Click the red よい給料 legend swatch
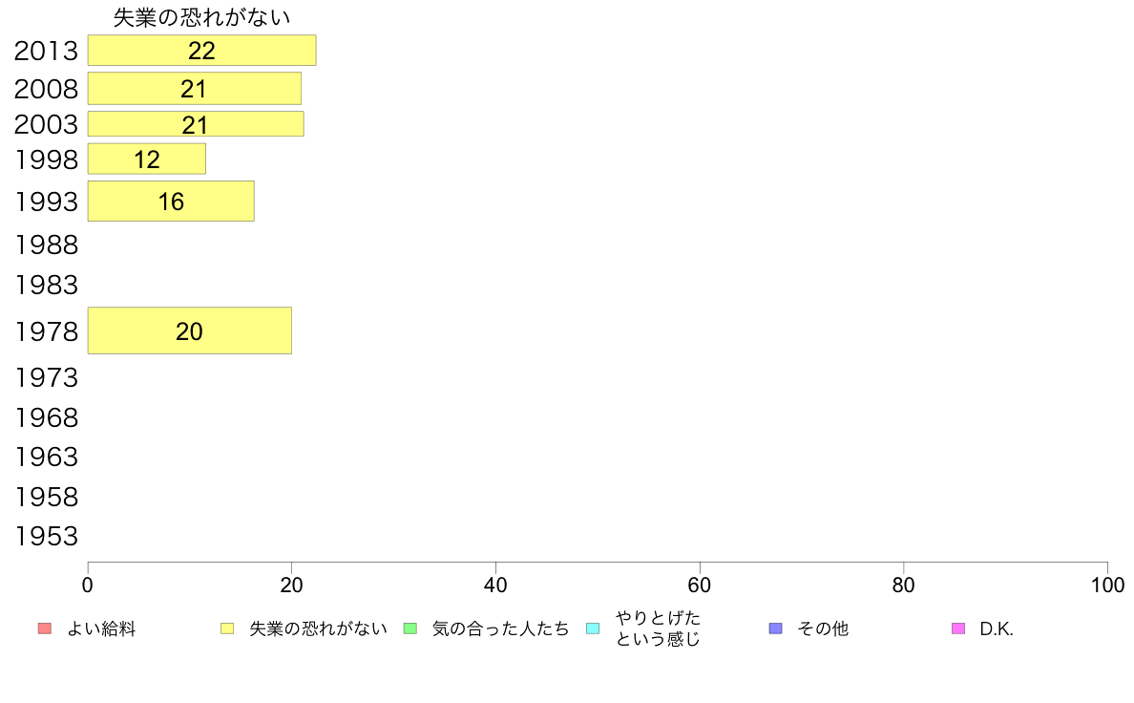This screenshot has width=1134, height=703. (44, 628)
